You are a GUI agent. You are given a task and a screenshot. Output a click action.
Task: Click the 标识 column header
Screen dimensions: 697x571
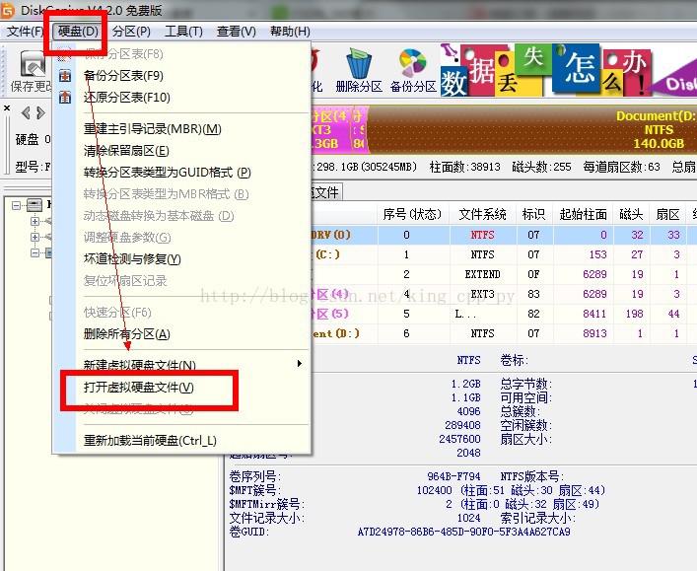pyautogui.click(x=534, y=215)
